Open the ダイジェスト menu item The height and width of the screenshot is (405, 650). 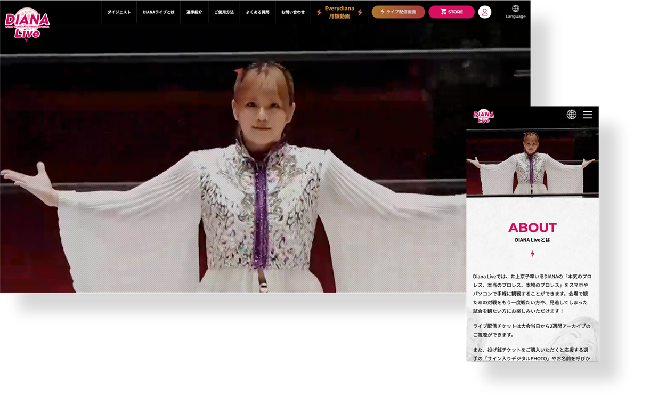(119, 12)
